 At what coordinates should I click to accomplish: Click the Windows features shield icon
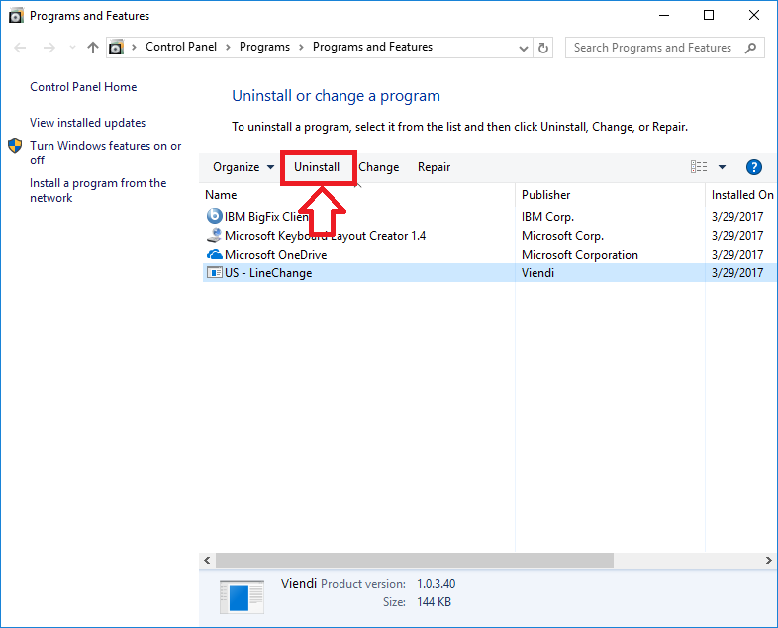tap(15, 146)
